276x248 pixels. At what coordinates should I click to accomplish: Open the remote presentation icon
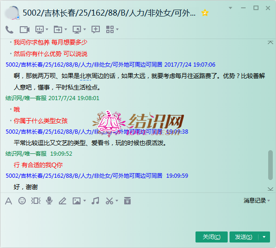point(40,29)
